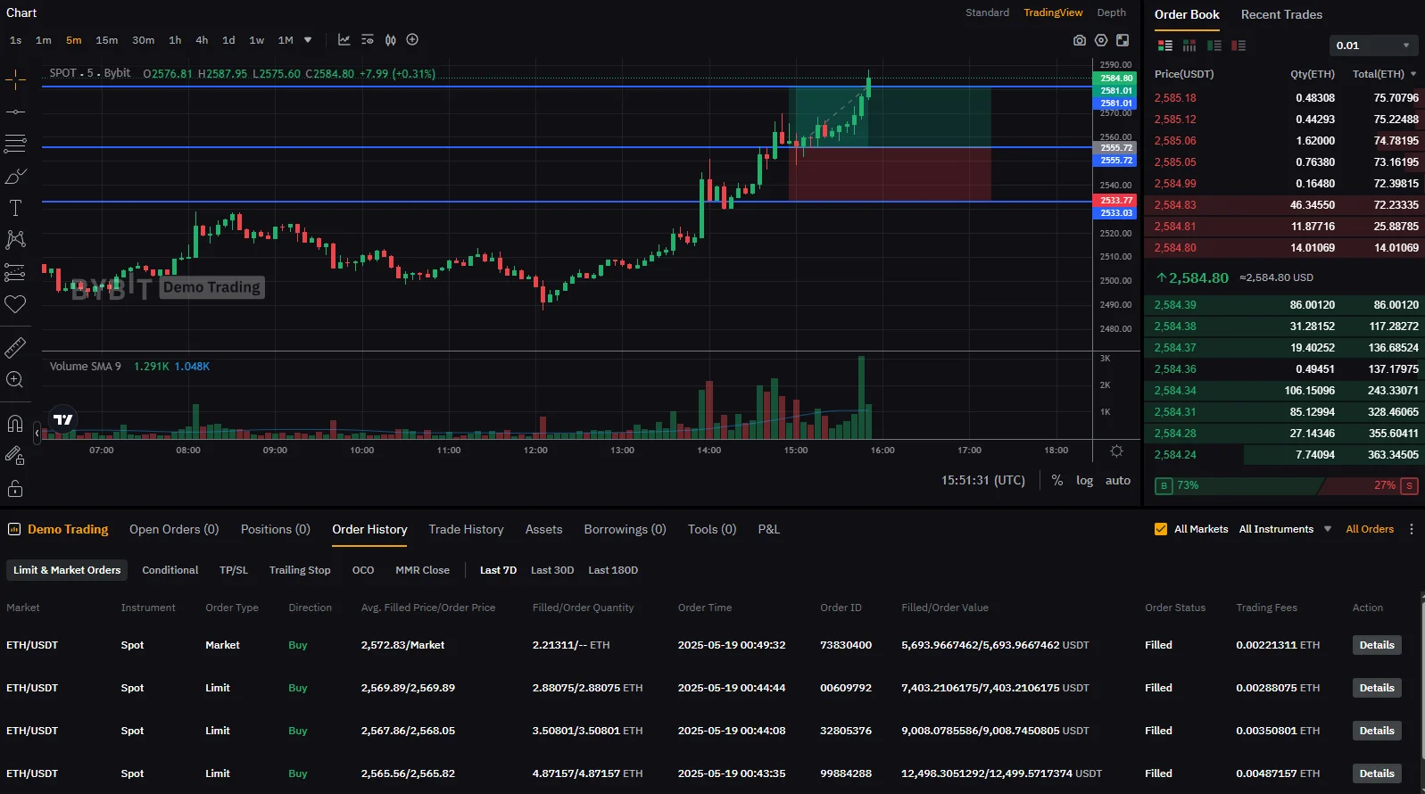Select the candlestick chart type icon

pos(390,40)
